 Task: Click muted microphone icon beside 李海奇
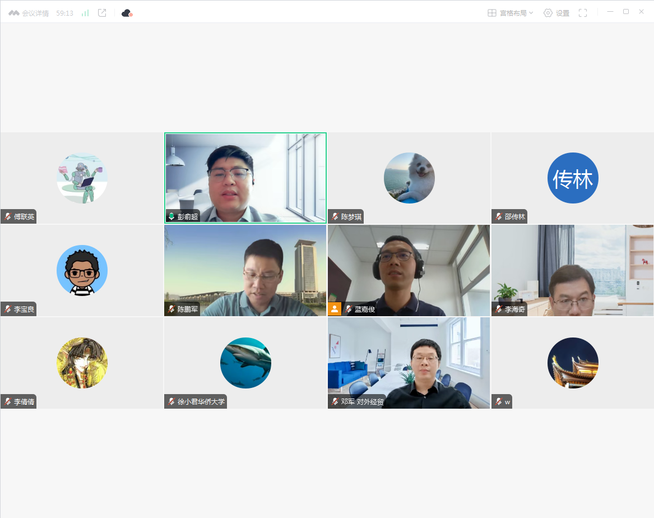pos(498,309)
